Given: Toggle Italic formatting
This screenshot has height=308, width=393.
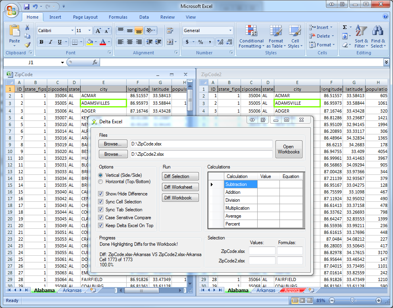Looking at the screenshot, I should (50, 42).
